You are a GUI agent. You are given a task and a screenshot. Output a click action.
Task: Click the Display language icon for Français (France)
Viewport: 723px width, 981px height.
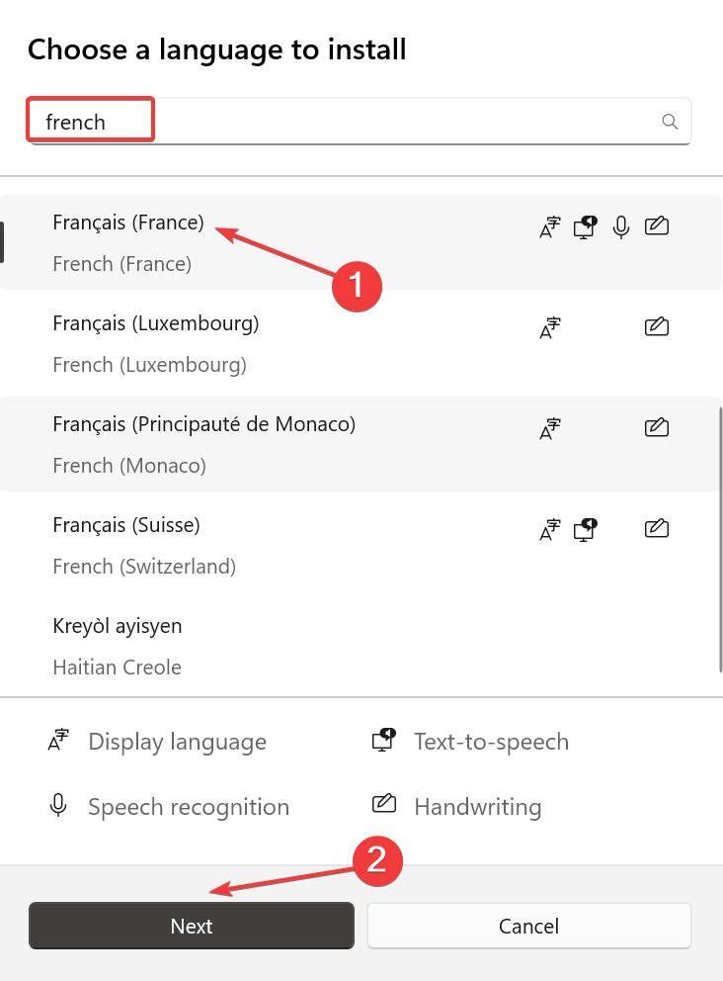549,225
